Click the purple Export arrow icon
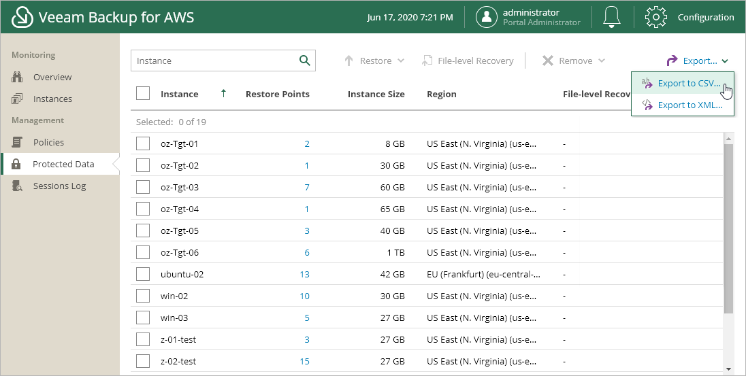746x376 pixels. pos(672,61)
